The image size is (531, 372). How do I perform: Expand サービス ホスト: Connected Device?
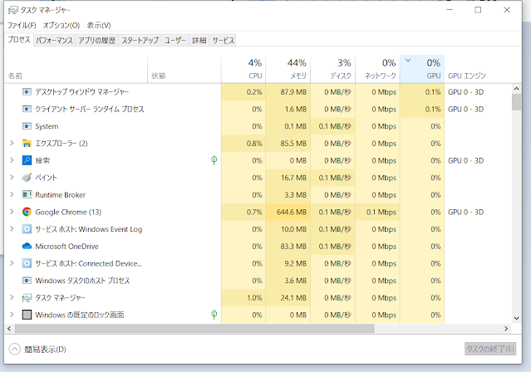coord(12,263)
